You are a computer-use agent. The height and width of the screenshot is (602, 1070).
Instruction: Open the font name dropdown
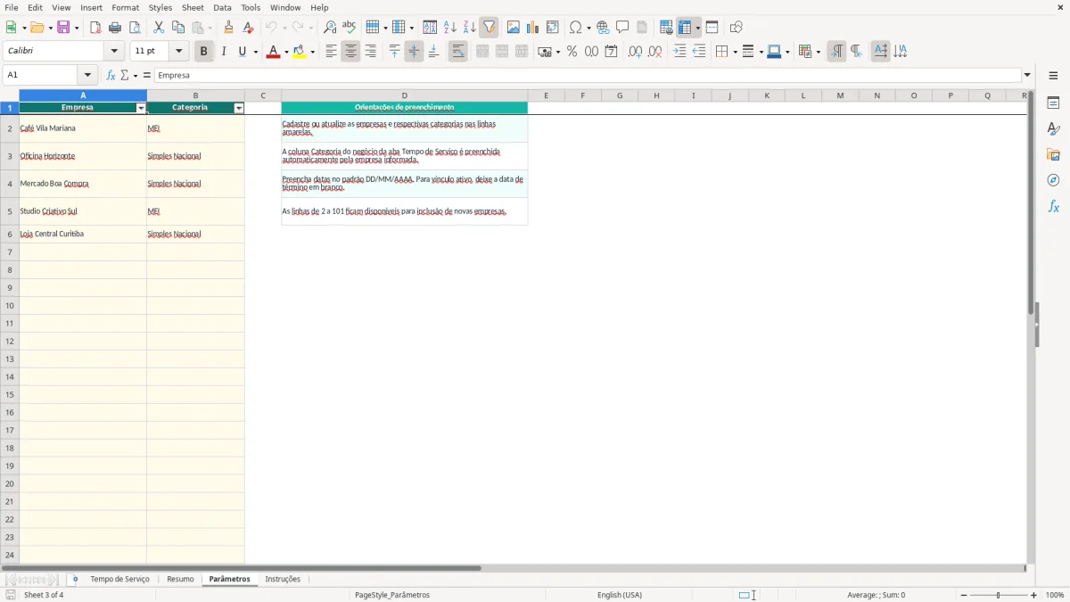(114, 52)
